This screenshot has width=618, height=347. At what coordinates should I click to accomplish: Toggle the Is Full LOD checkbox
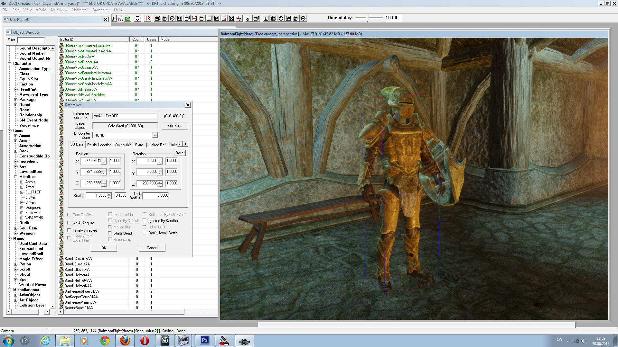(145, 227)
